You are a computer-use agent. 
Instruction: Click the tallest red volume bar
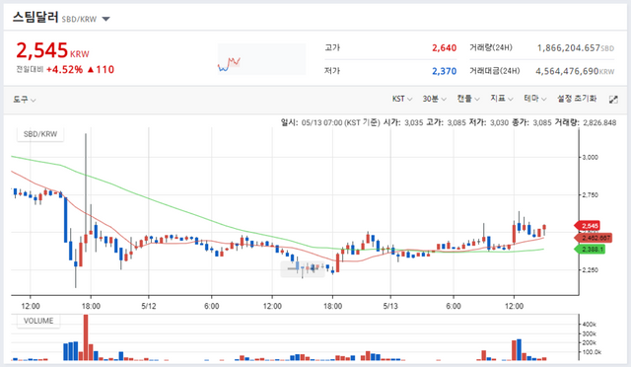[86, 337]
